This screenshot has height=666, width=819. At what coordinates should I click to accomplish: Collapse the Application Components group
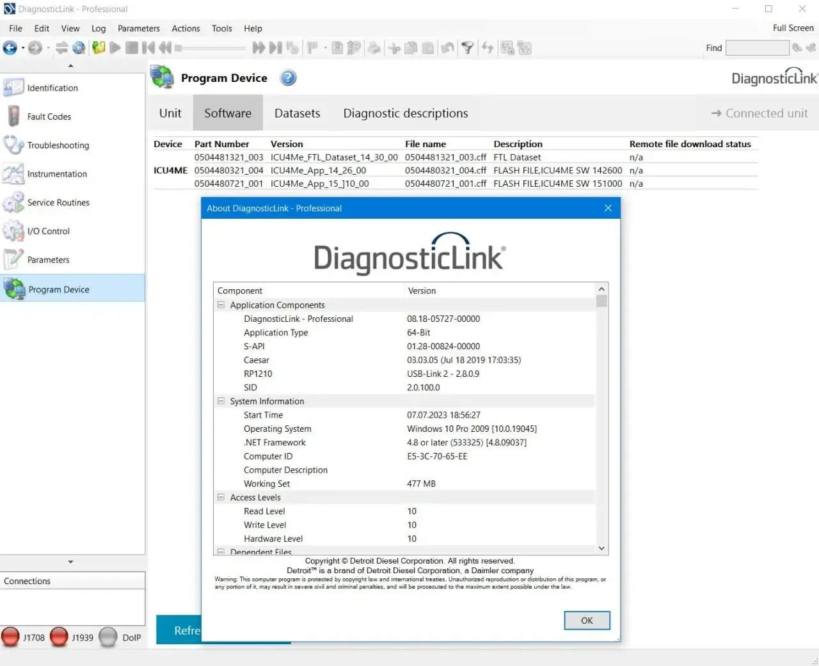(221, 305)
